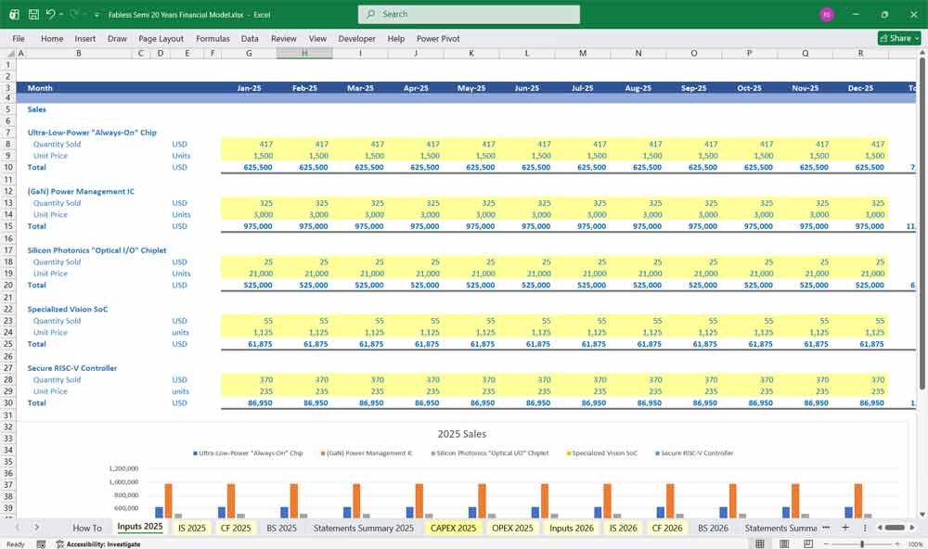Switch to the Formulas ribbon tab

[x=213, y=38]
